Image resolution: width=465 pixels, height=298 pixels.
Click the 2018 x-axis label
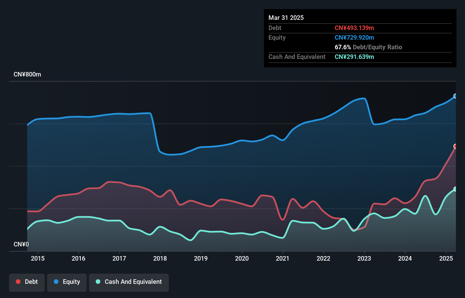coord(160,258)
